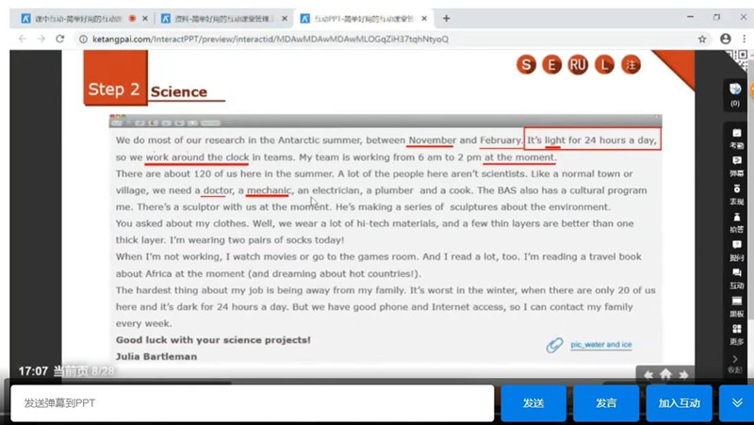The height and width of the screenshot is (425, 754).
Task: Go to previous slide with left arrow
Action: coord(648,374)
